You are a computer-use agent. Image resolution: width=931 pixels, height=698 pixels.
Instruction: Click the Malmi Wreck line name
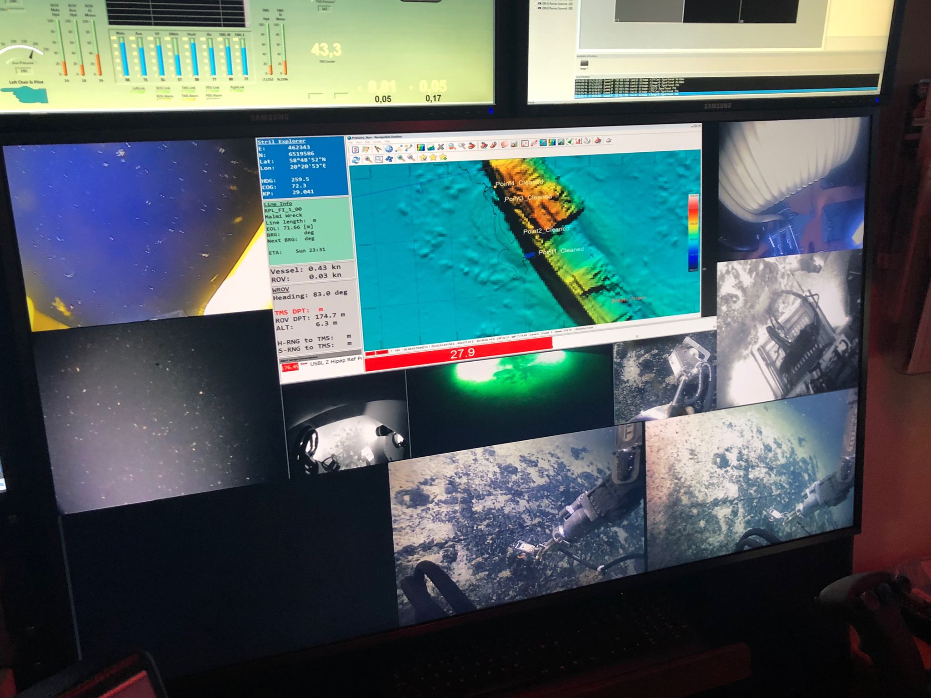[x=284, y=215]
